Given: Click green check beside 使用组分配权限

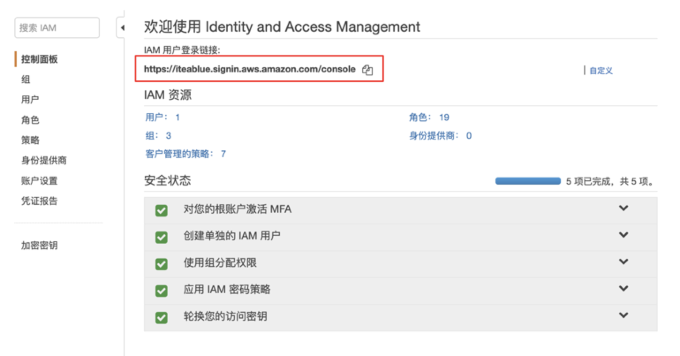Looking at the screenshot, I should click(x=162, y=264).
